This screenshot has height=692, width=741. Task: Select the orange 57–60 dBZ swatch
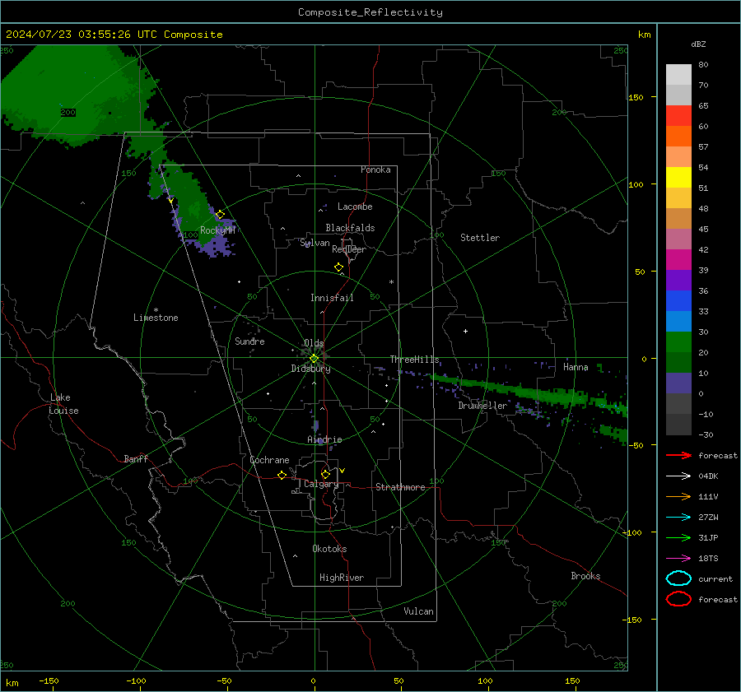click(x=678, y=137)
